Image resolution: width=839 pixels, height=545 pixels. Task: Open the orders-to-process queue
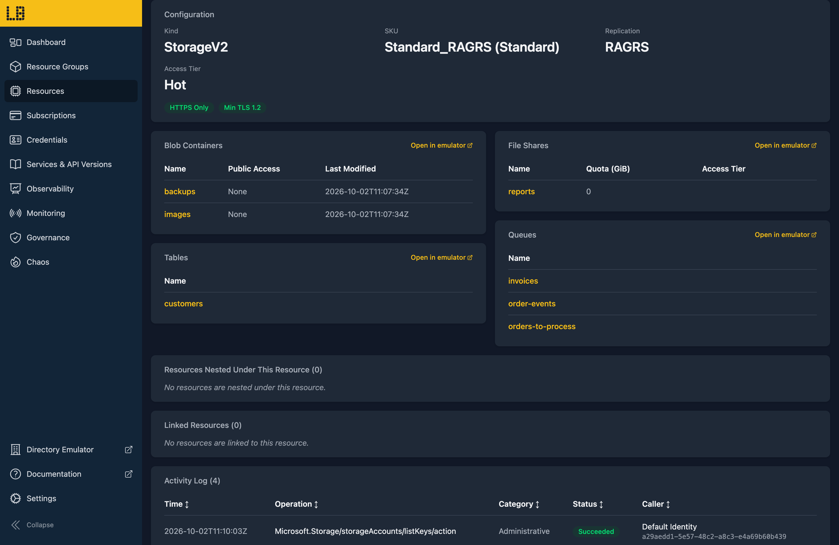click(542, 326)
